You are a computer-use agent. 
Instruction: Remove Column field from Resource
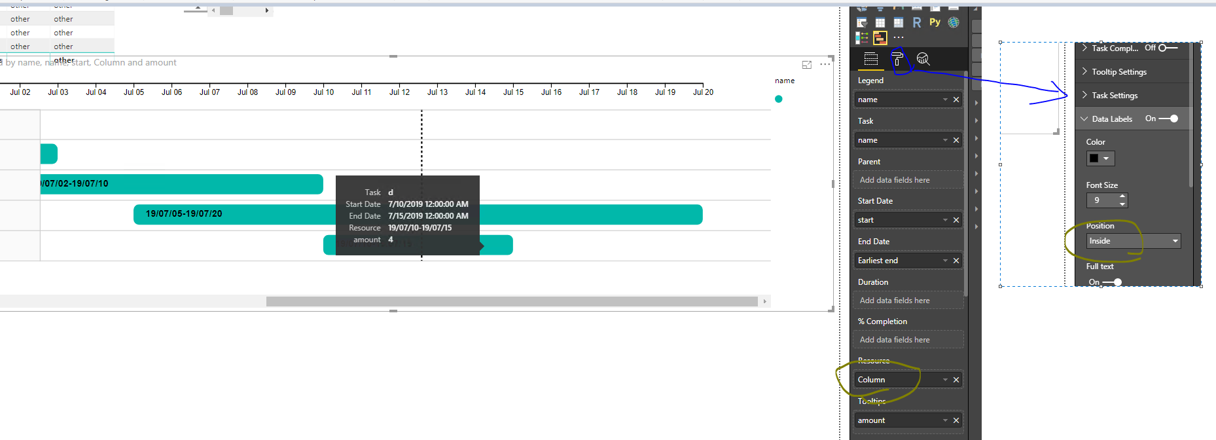pyautogui.click(x=956, y=380)
